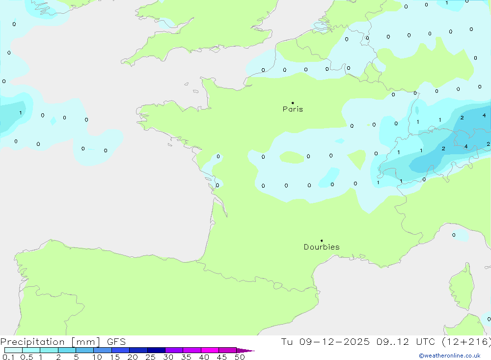This screenshot has height=360, width=491.
Task: Click the 0.1 legend scale label
Action: click(x=8, y=357)
